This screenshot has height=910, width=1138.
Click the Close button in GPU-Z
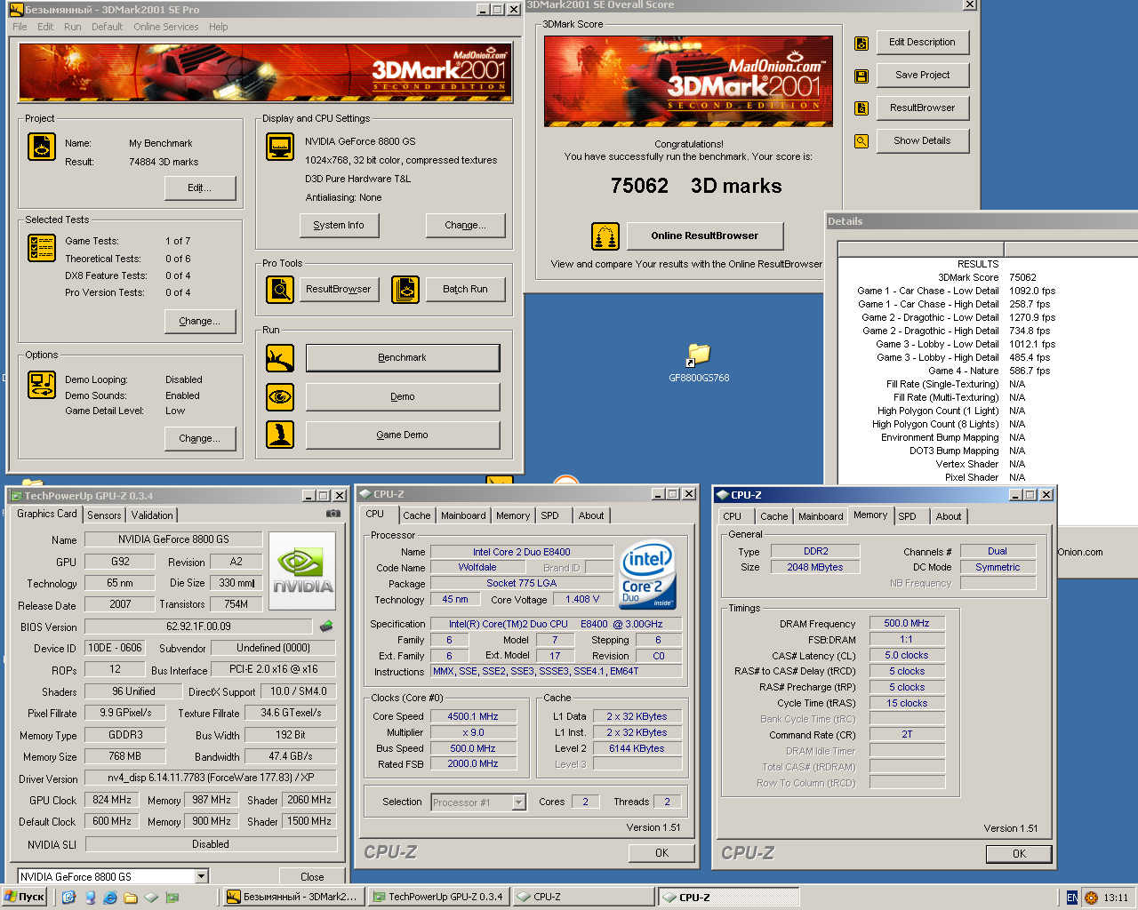click(312, 876)
